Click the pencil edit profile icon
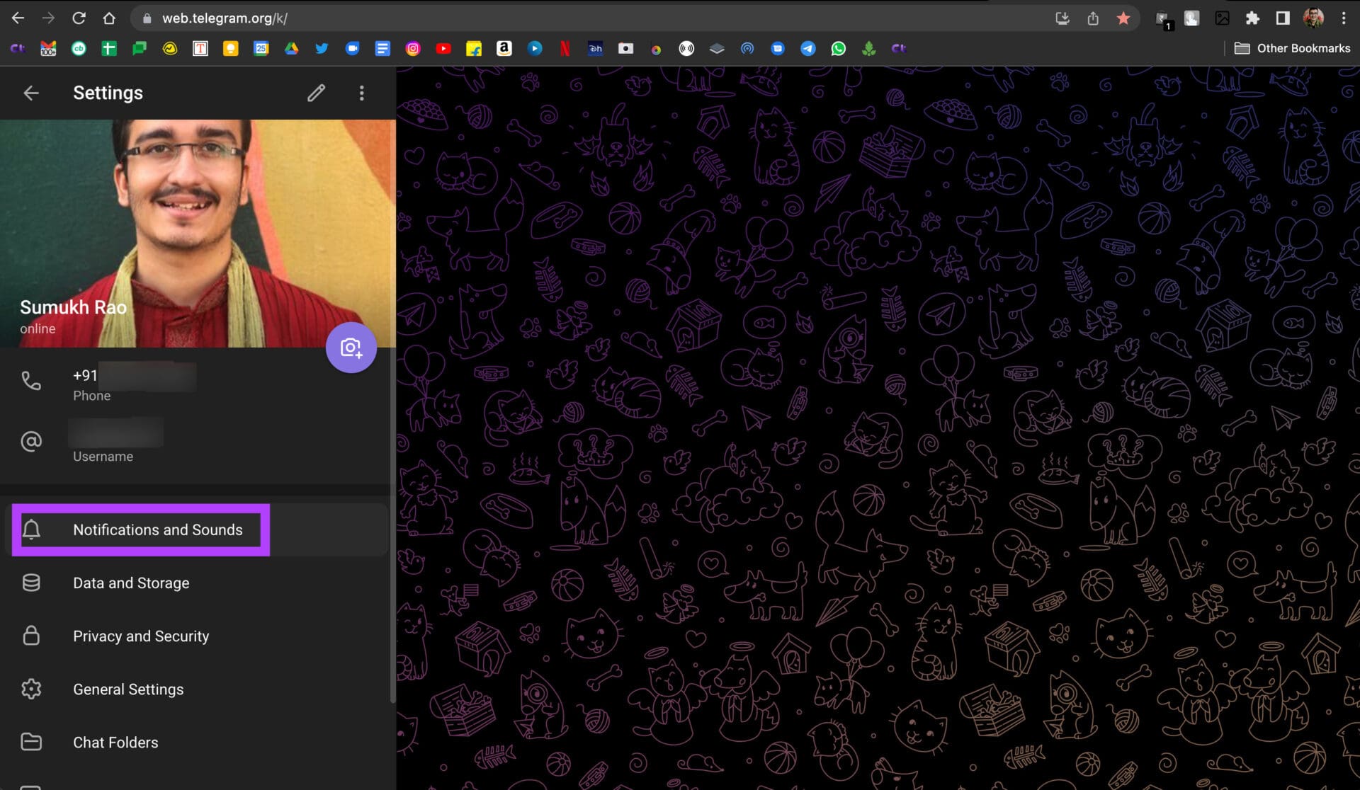 [316, 93]
